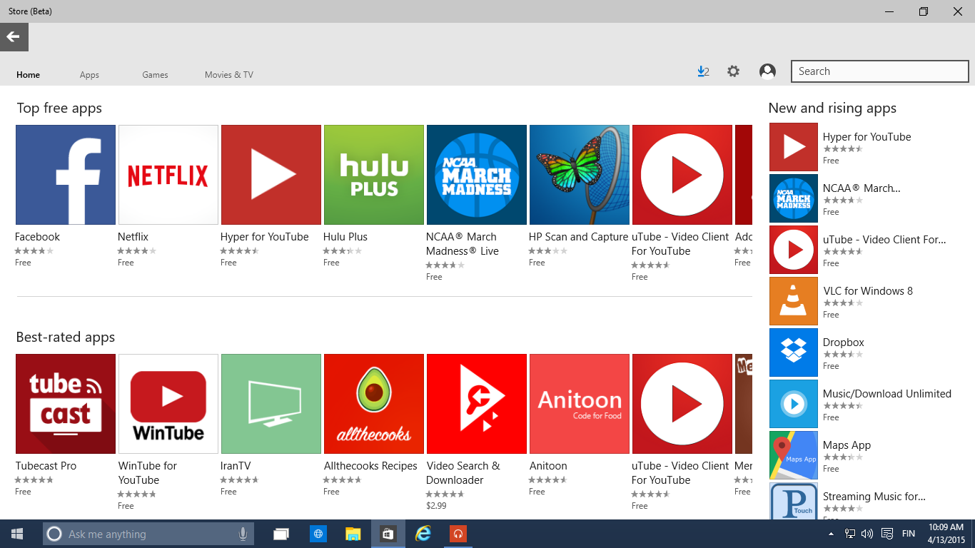975x548 pixels.
Task: Click Streaming Music for... text
Action: click(874, 497)
